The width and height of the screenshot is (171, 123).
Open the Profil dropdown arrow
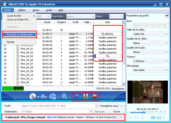[97, 106]
